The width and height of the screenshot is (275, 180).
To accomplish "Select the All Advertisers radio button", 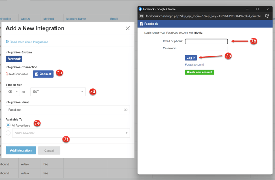I will pos(8,125).
